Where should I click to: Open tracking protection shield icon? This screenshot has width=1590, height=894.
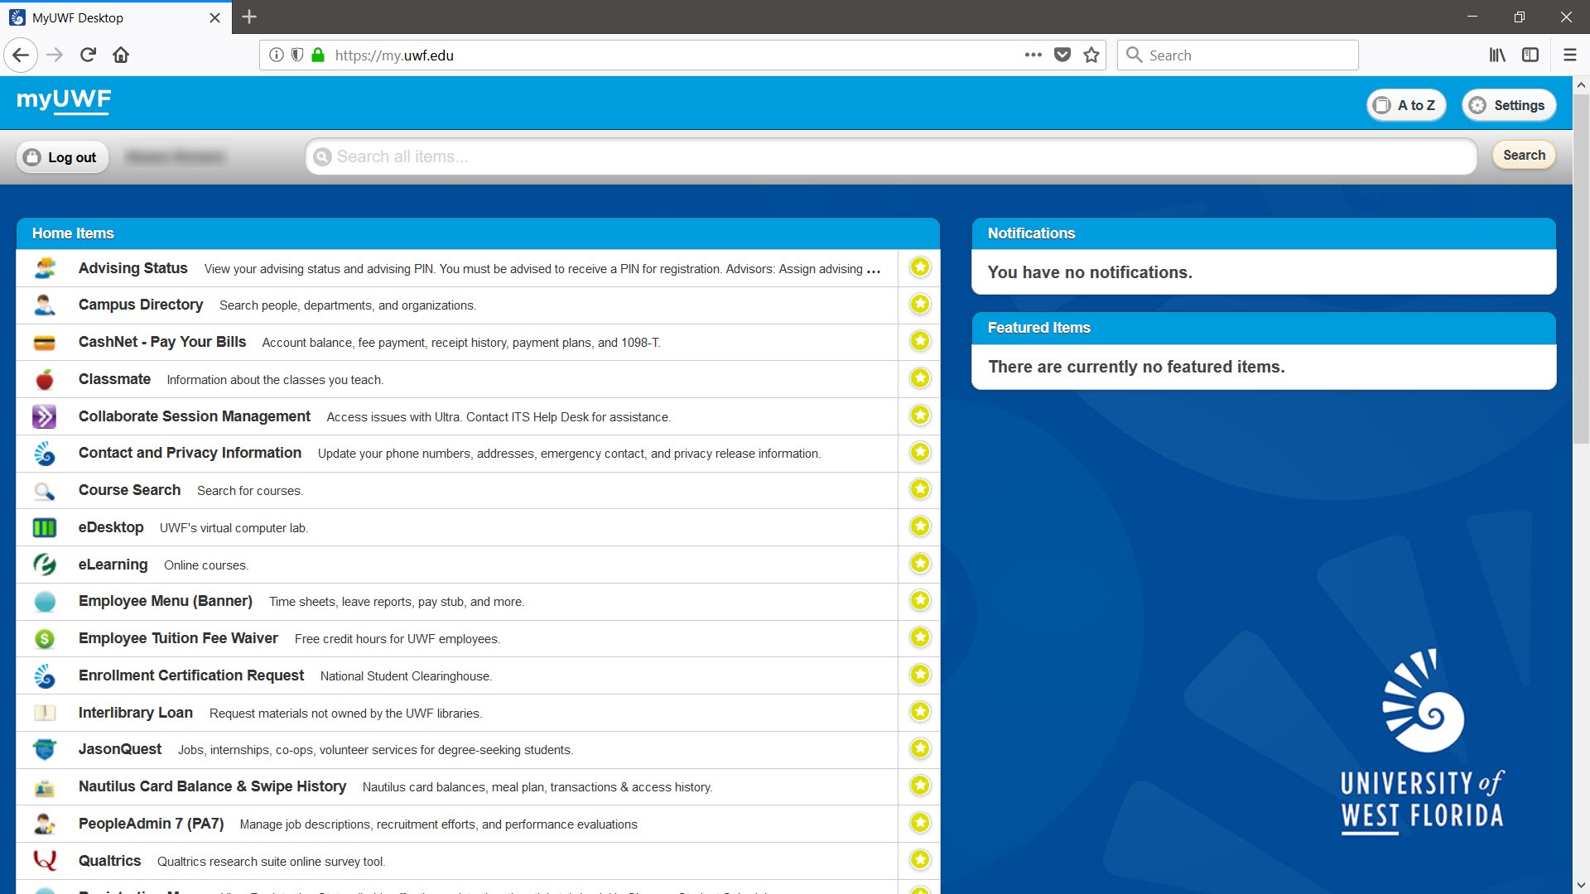click(296, 55)
